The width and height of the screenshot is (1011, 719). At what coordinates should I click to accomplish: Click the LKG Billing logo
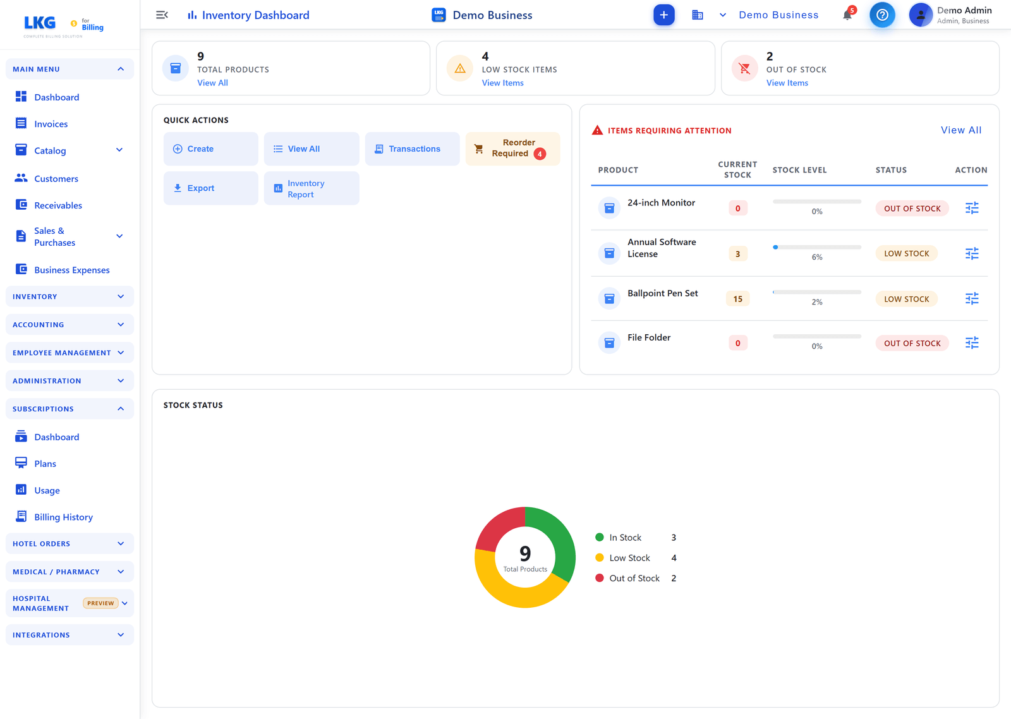(63, 25)
